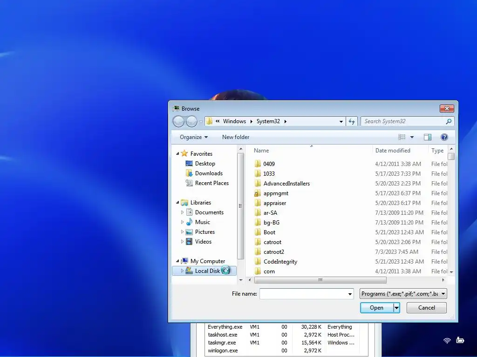Expand the Documents library node
477x357 pixels.
182,212
